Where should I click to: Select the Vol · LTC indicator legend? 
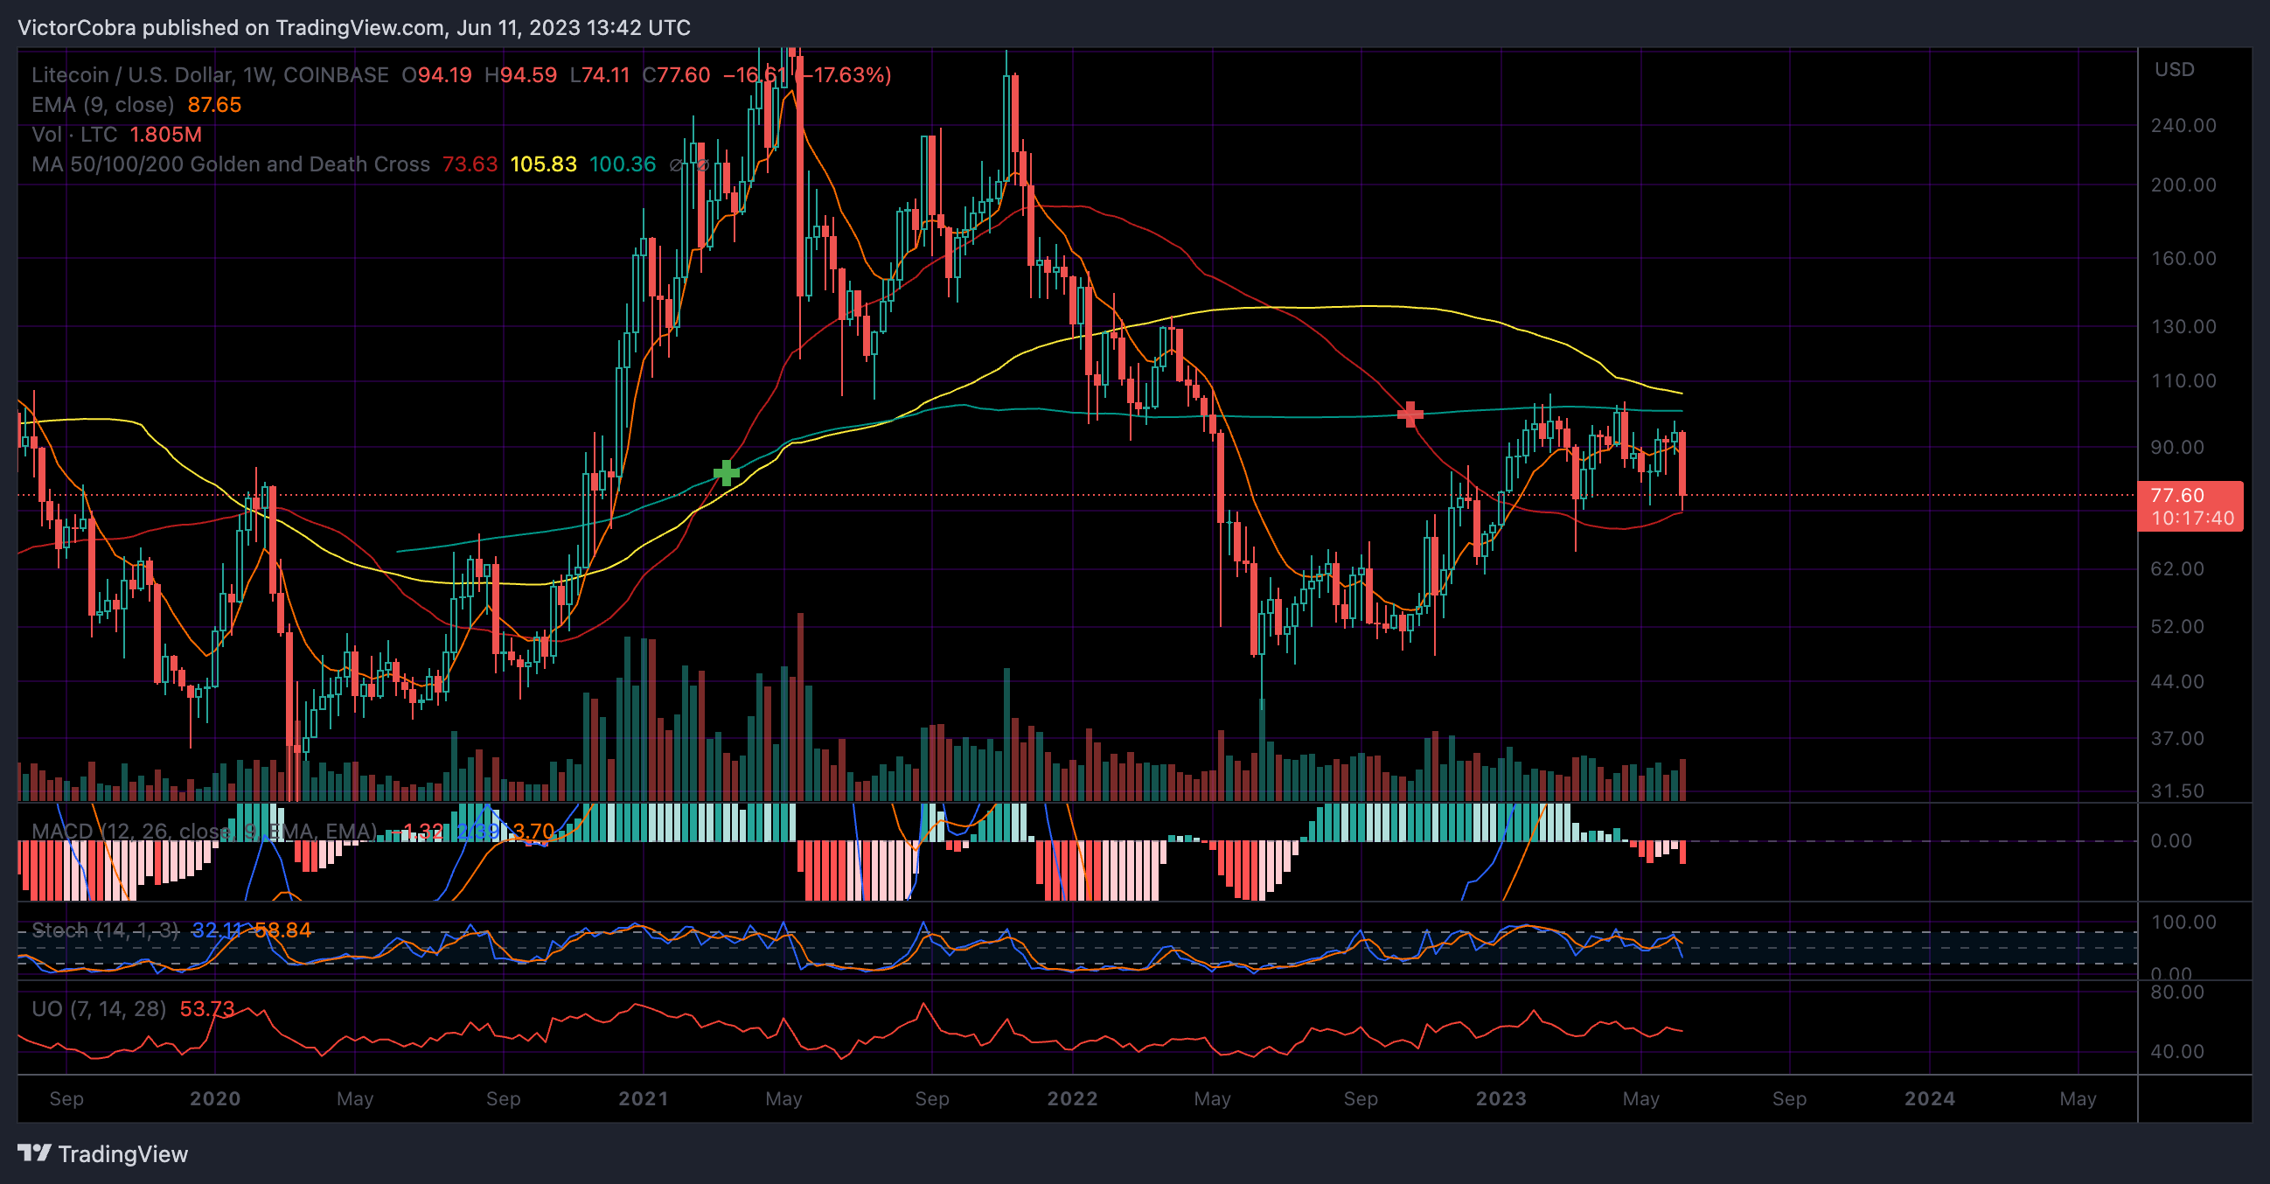[74, 135]
